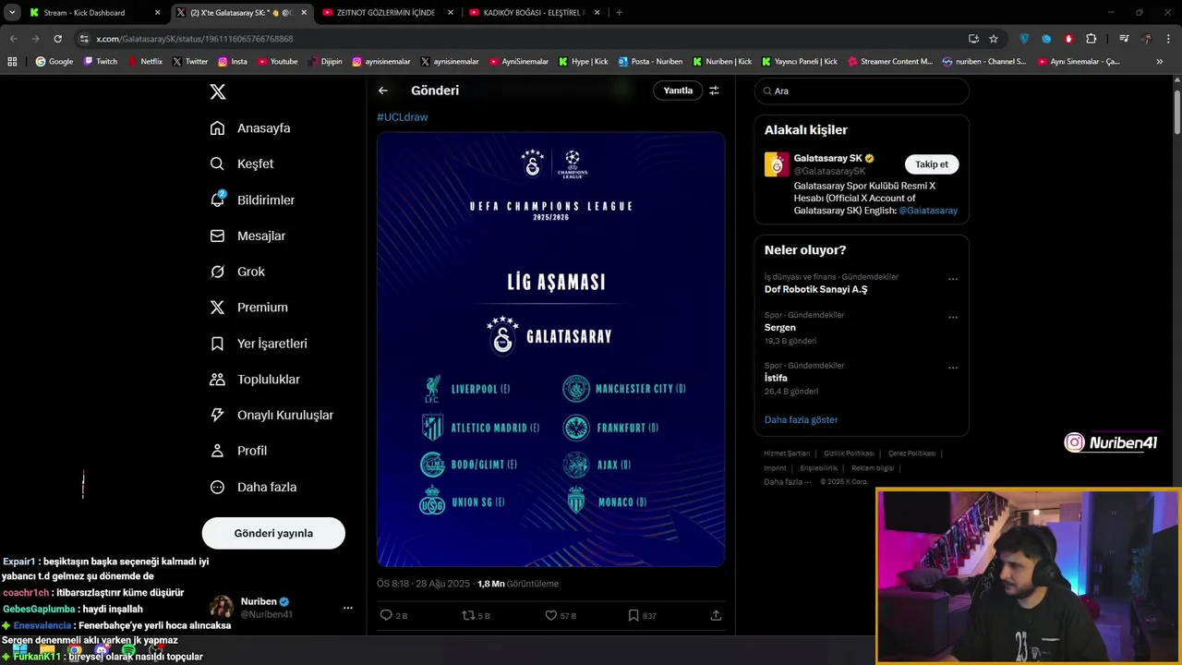Open Nuriben account options menu
The width and height of the screenshot is (1182, 665).
348,608
